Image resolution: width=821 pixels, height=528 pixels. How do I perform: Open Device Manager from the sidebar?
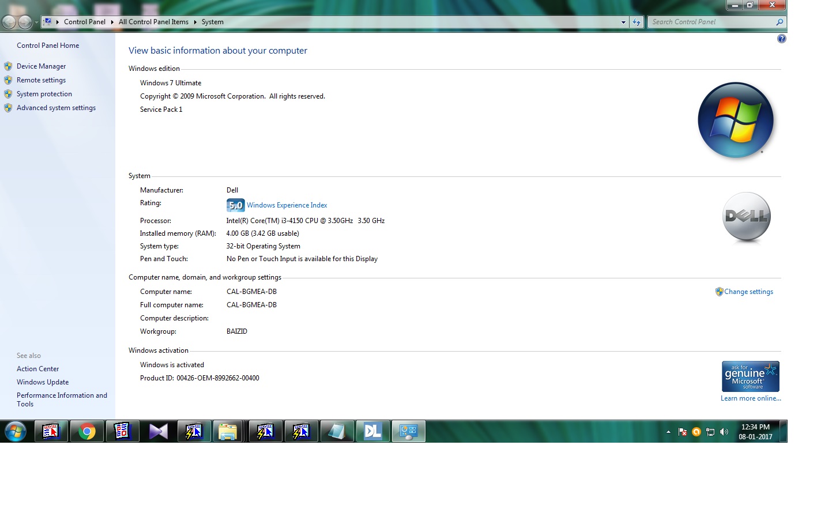click(41, 66)
